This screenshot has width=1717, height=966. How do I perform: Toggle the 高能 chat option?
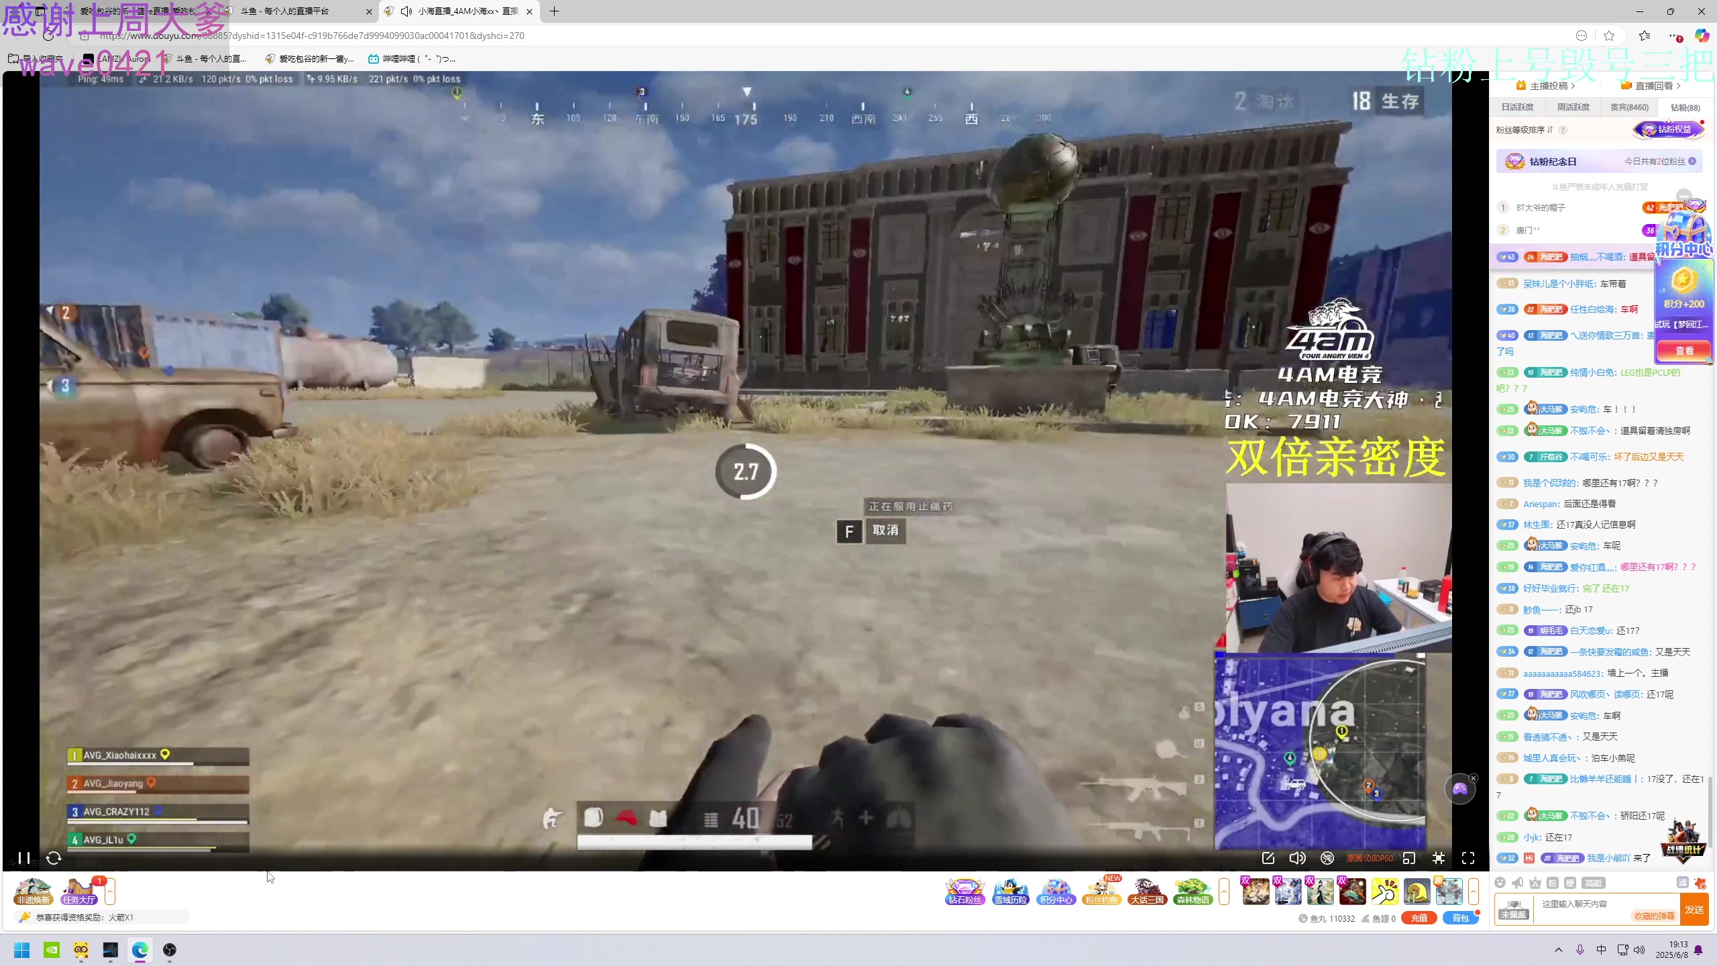tap(1593, 883)
